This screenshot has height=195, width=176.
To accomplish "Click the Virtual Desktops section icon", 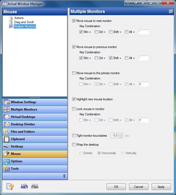I will pyautogui.click(x=7, y=117).
